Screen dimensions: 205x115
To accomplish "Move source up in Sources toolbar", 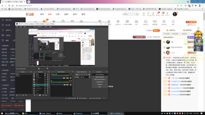I will pos(43,95).
